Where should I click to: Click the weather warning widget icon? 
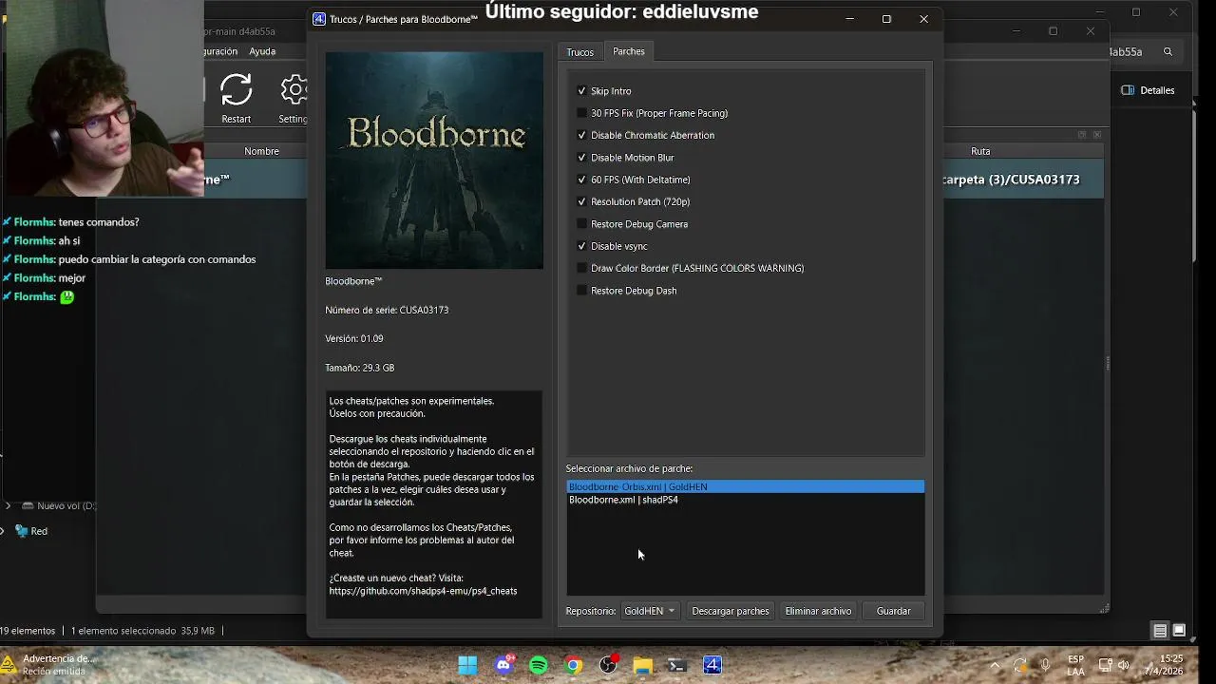(x=8, y=663)
